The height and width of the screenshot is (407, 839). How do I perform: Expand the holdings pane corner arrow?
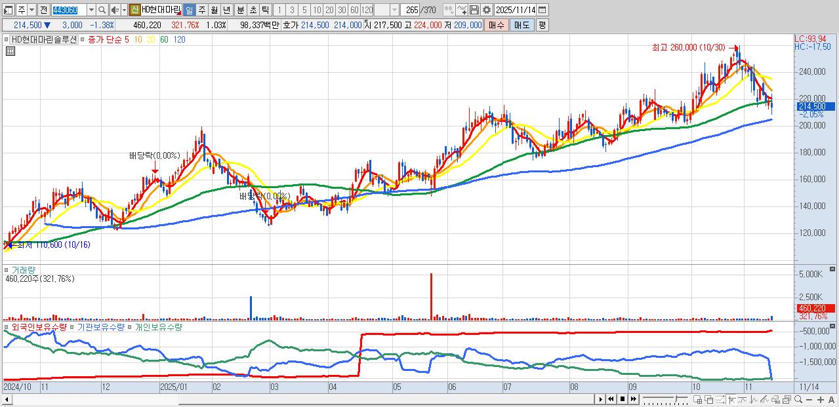(x=832, y=326)
